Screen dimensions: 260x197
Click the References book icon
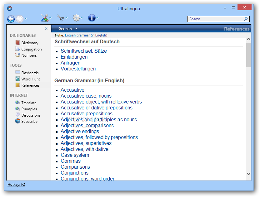tap(17, 85)
